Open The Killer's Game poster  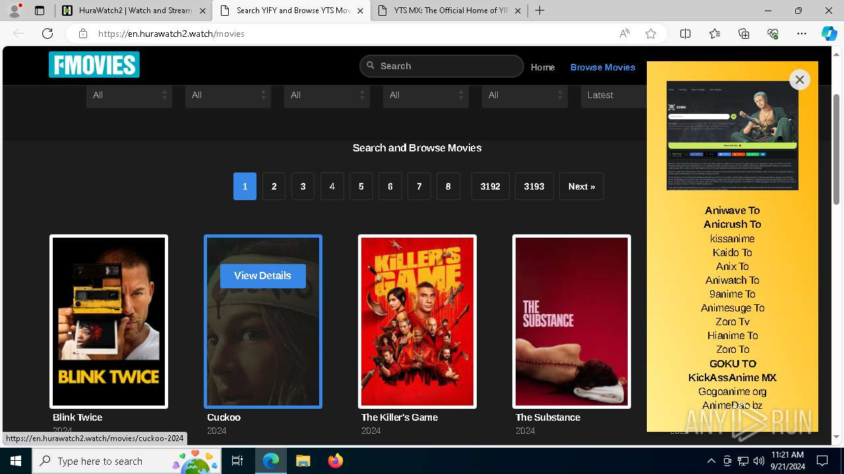tap(417, 321)
